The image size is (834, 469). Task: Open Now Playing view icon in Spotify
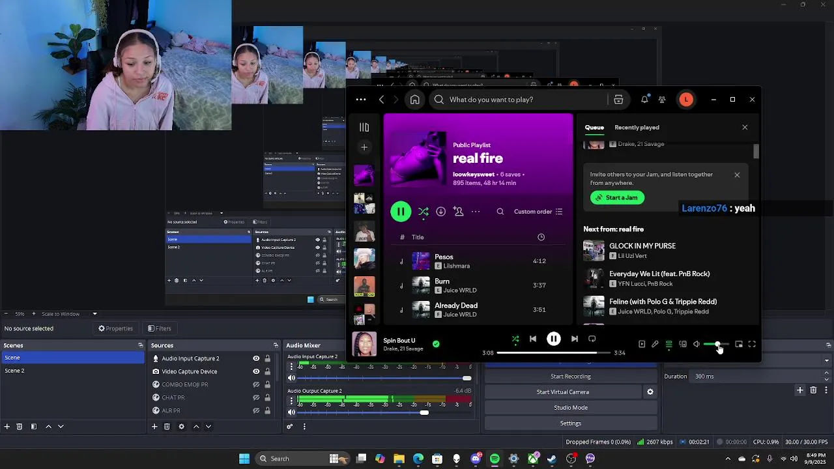(642, 344)
